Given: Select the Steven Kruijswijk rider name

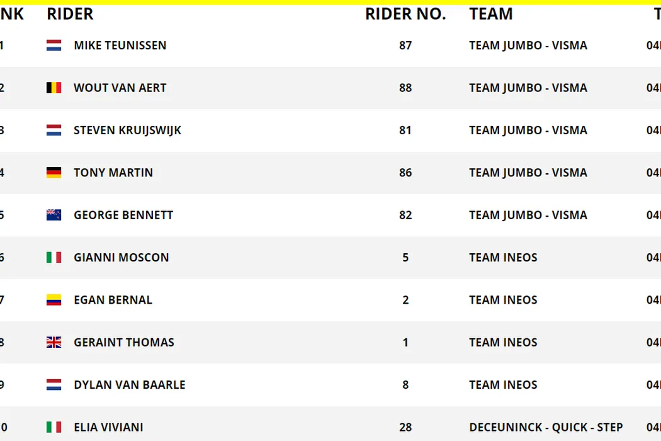Looking at the screenshot, I should point(127,130).
